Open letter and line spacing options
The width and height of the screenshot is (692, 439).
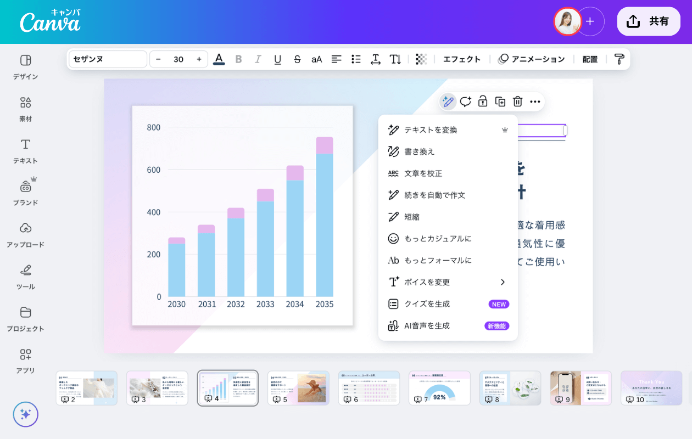pos(376,59)
